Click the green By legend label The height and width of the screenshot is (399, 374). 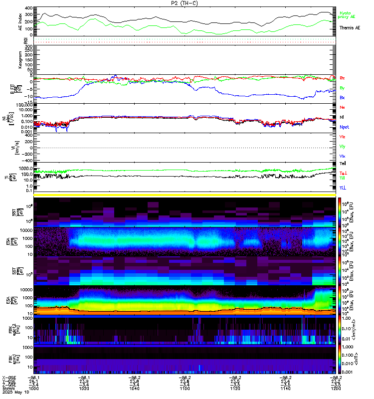pyautogui.click(x=342, y=88)
